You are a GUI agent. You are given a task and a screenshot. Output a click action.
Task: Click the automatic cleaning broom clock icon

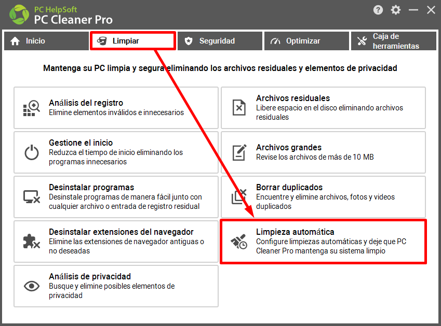pos(239,242)
